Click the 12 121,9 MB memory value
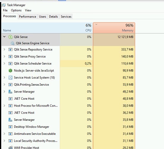 pos(125,37)
